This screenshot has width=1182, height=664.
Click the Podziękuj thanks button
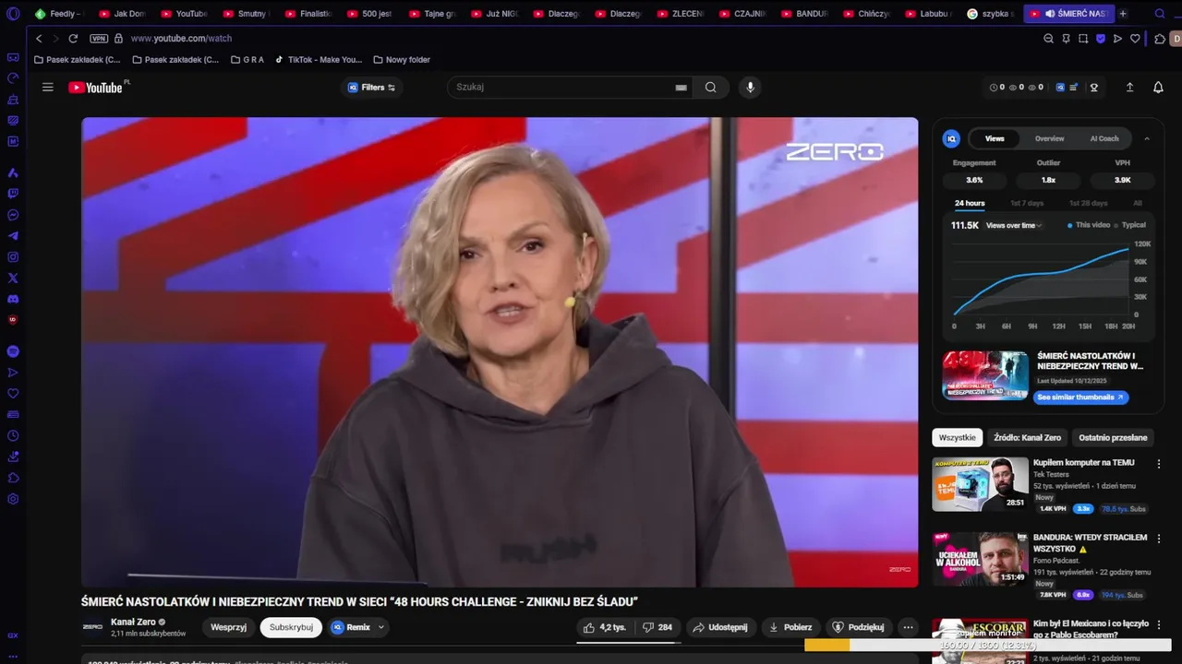(x=858, y=627)
